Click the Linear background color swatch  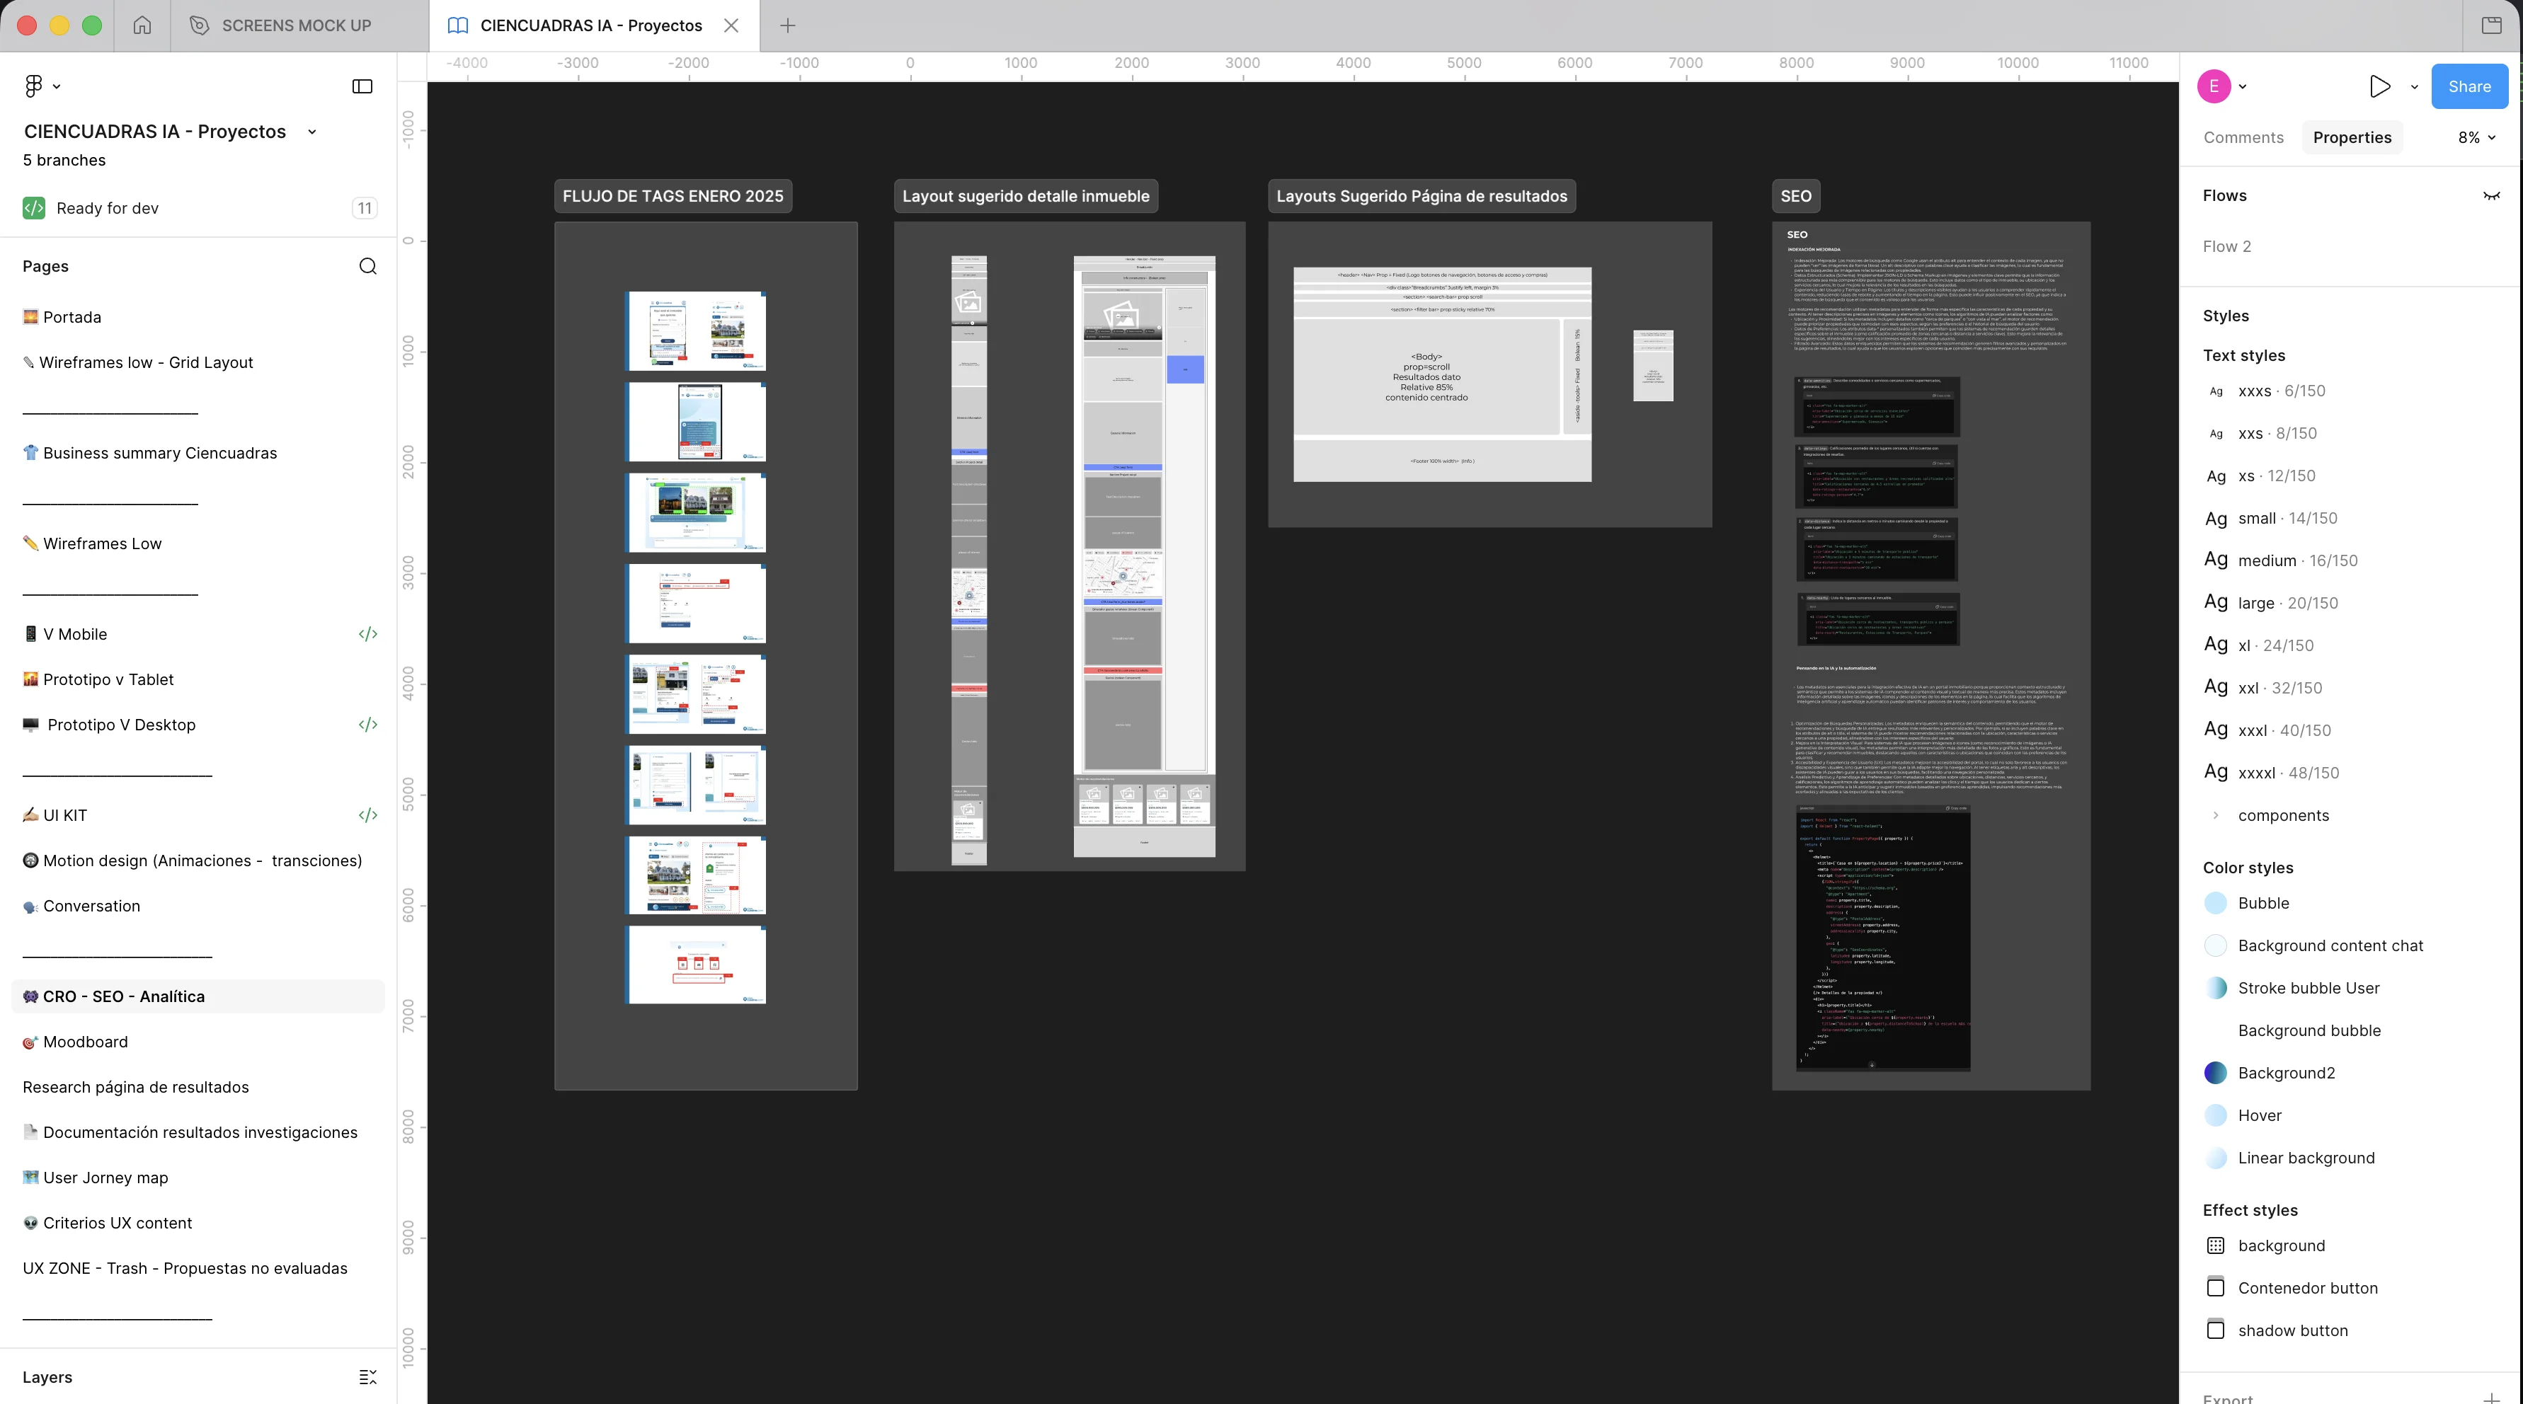pos(2216,1157)
